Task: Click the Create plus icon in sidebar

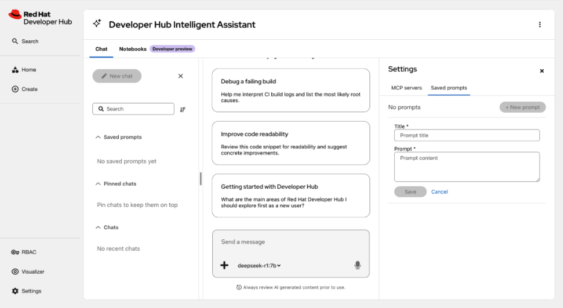Action: 15,89
